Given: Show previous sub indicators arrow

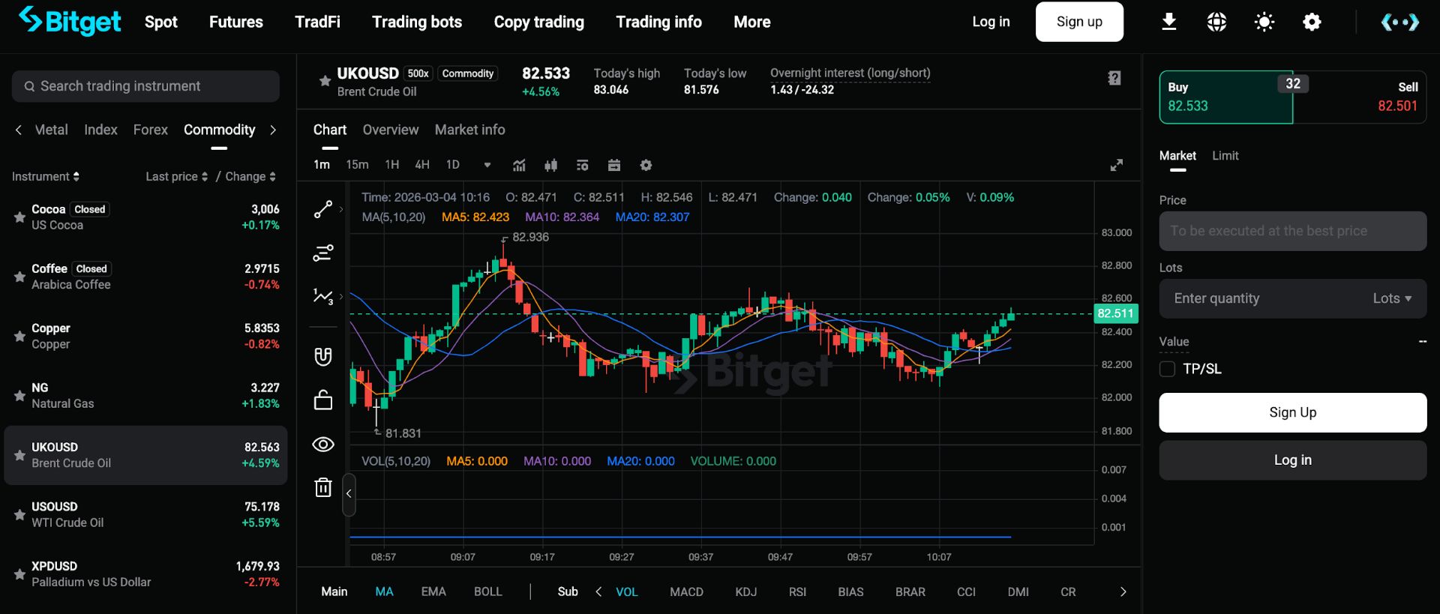Looking at the screenshot, I should (598, 592).
